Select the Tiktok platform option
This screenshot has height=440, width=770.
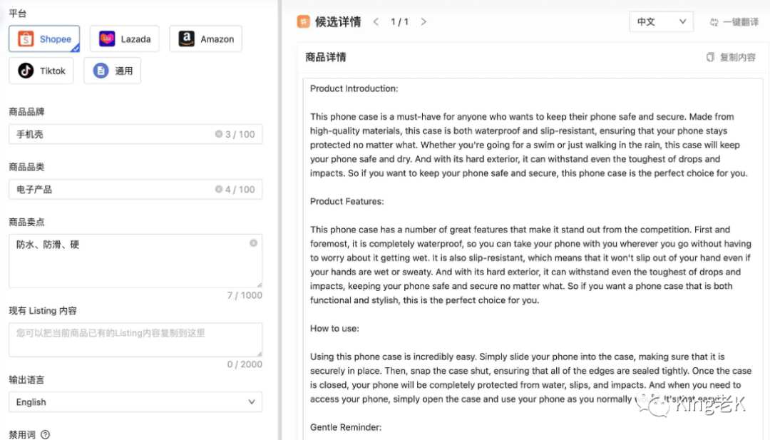[41, 71]
